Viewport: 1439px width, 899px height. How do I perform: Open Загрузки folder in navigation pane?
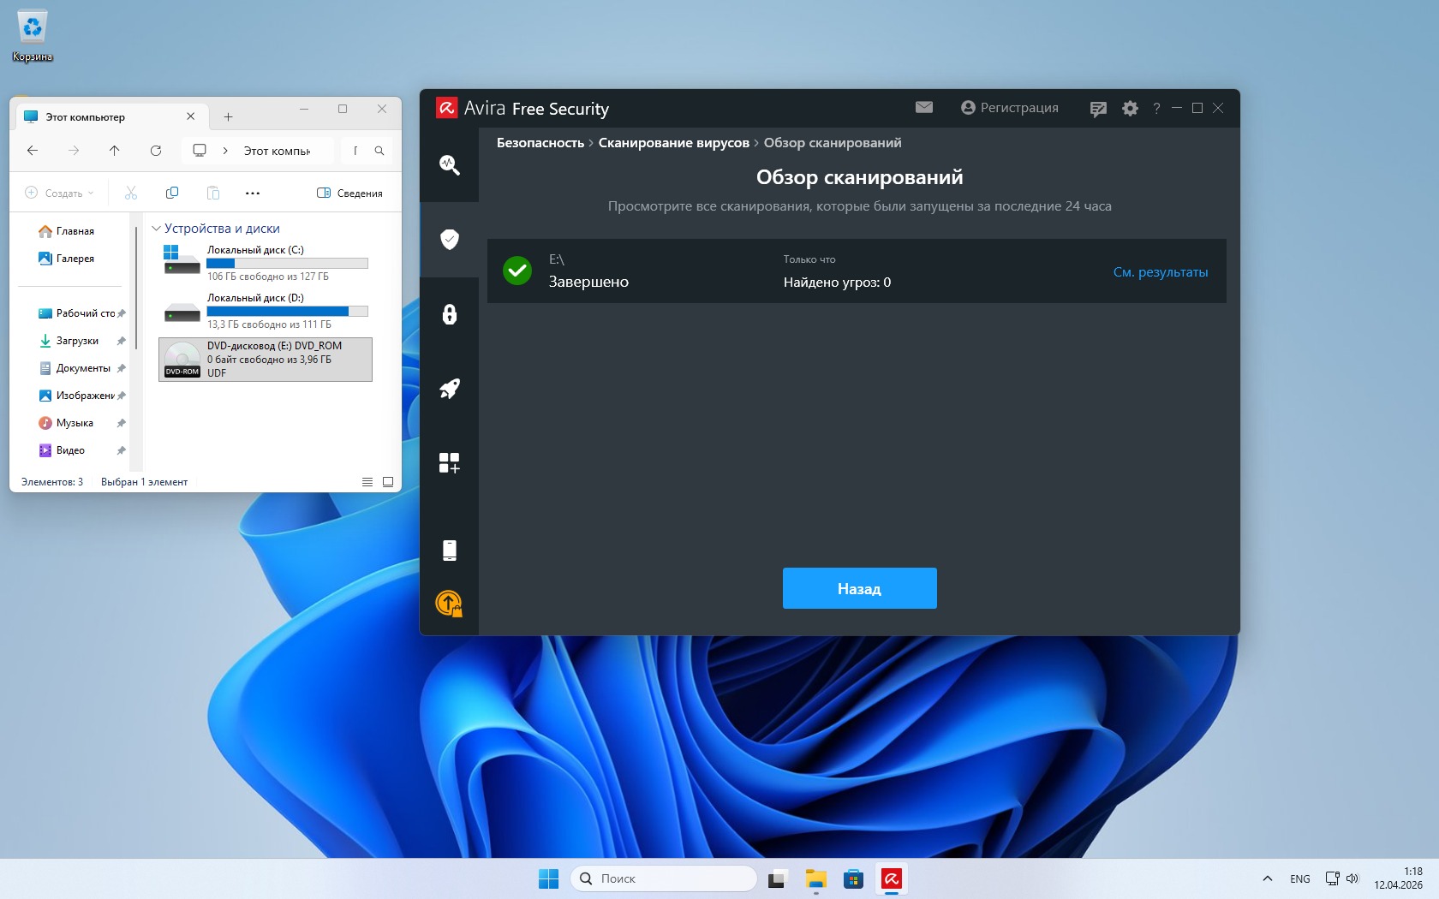(x=77, y=341)
